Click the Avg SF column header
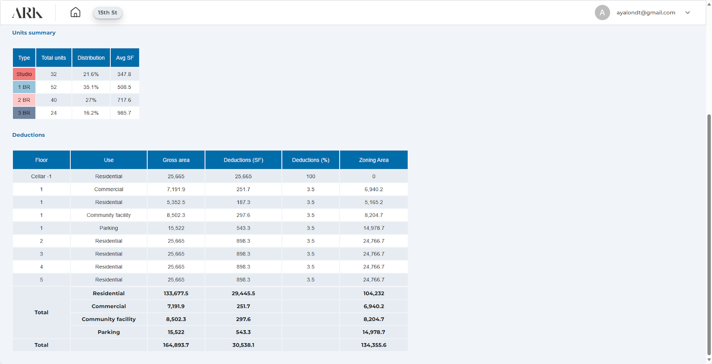 click(x=125, y=58)
